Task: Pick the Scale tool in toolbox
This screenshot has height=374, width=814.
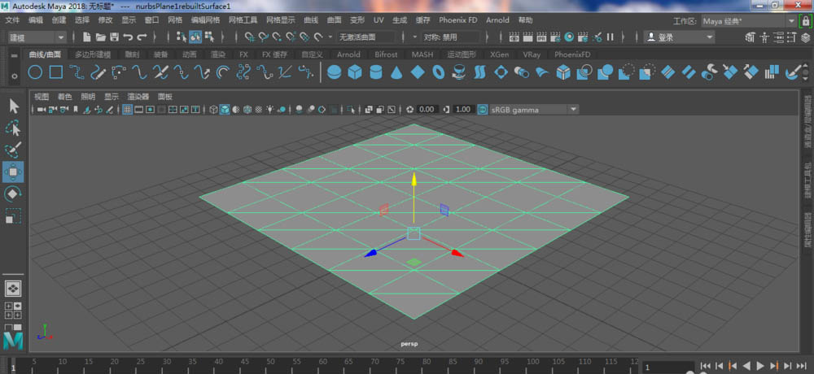Action: tap(14, 215)
